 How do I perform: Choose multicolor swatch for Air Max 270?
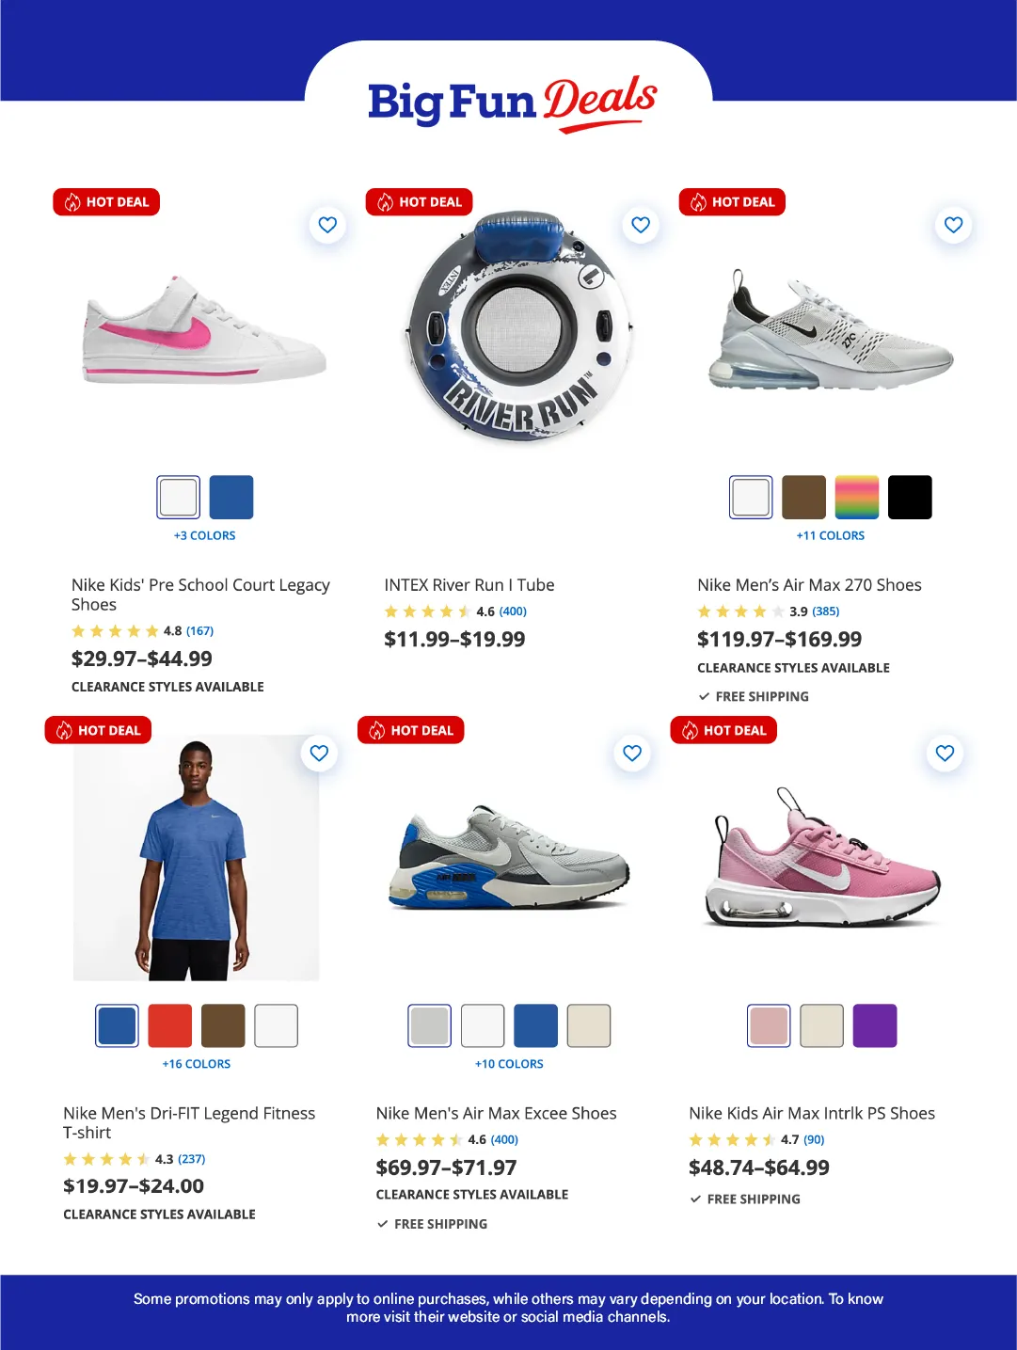click(x=857, y=497)
